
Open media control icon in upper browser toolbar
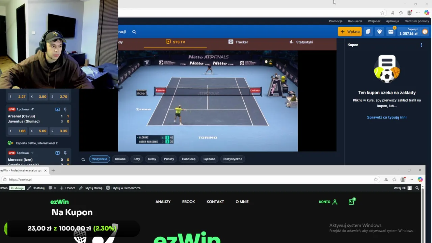393,13
